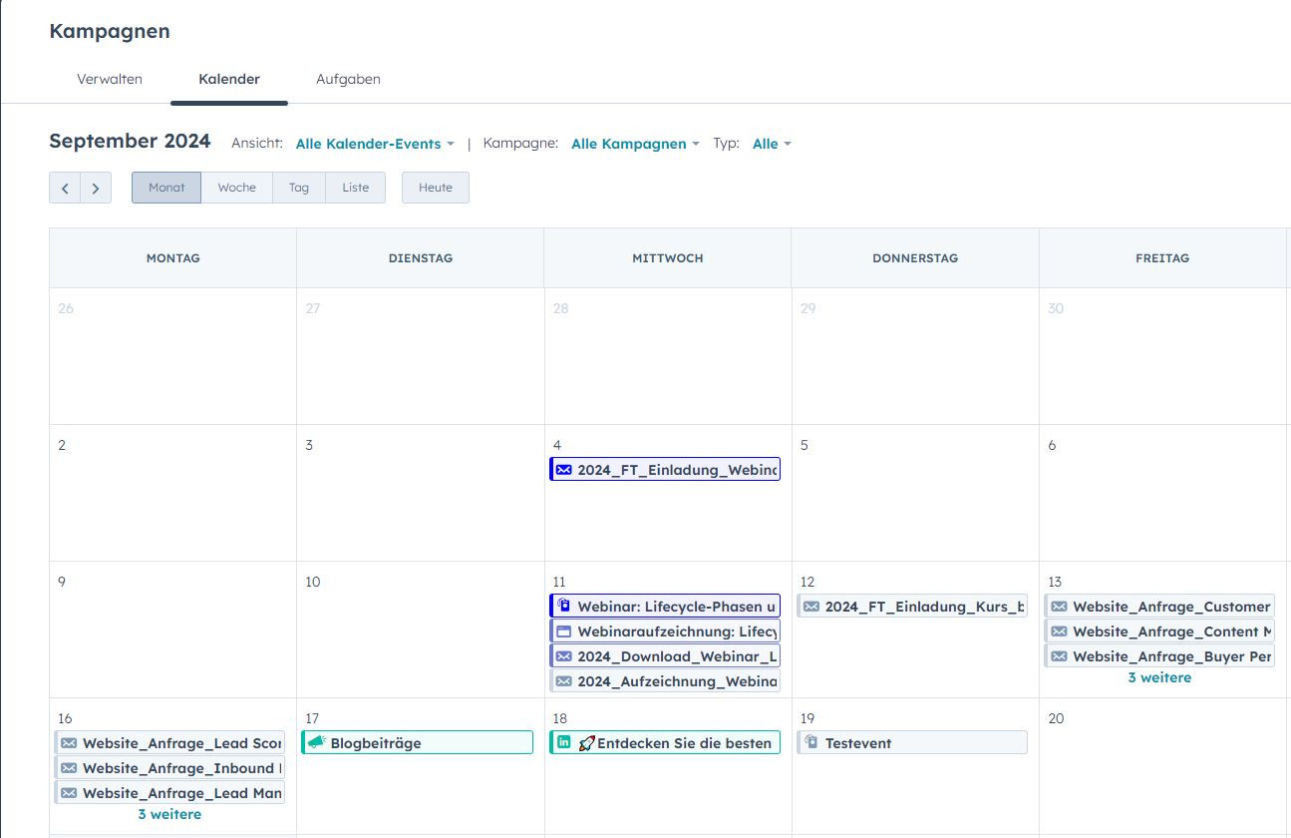Switch calendar to Woche view

(x=237, y=188)
